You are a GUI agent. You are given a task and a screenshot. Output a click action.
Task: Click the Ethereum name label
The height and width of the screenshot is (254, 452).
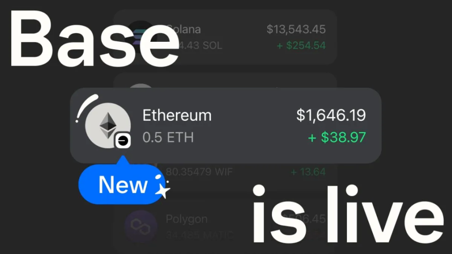(177, 116)
